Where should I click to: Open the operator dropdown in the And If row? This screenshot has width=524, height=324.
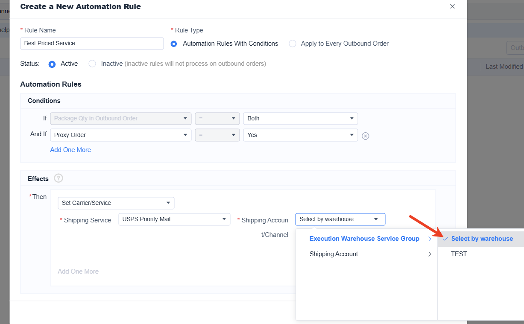217,135
